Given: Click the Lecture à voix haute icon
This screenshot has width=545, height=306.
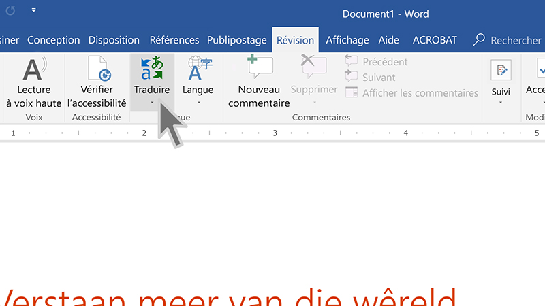Looking at the screenshot, I should 34,69.
